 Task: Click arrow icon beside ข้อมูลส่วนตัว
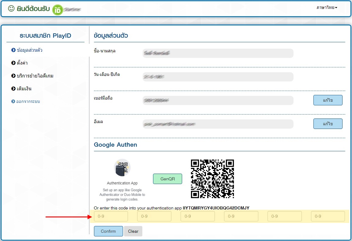click(13, 50)
